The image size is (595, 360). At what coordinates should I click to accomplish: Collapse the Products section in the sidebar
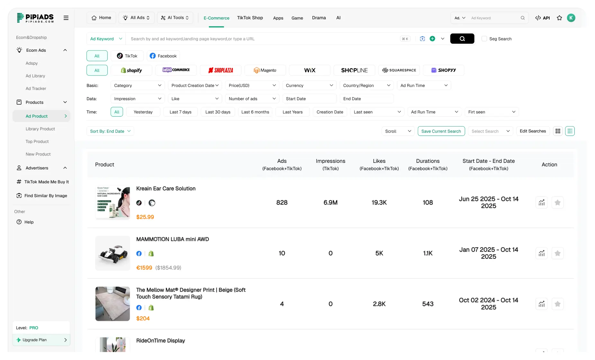65,102
